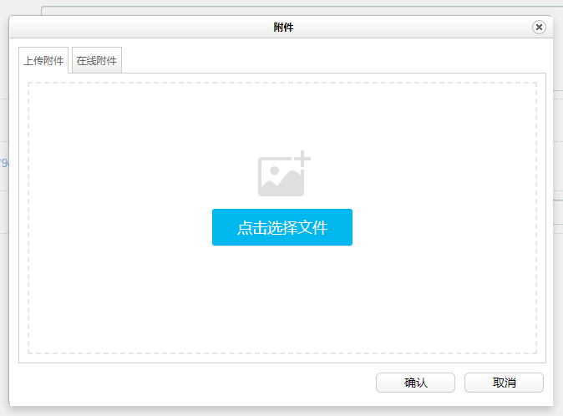Select the 上传附件 tab
The height and width of the screenshot is (416, 563).
pyautogui.click(x=43, y=61)
